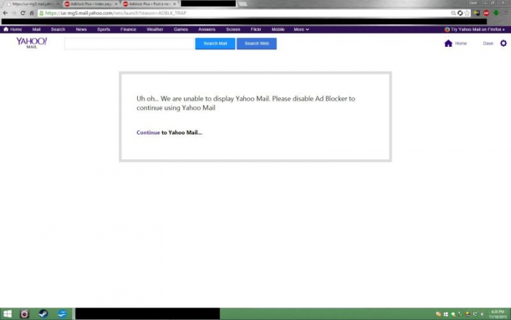Open the Chrome hamburger menu
Screen dimensions: 511x320
pyautogui.click(x=506, y=13)
